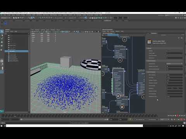Viewport: 186px width, 139px height.
Task: Open the menu set dropdown on status line
Action: tap(5, 18)
